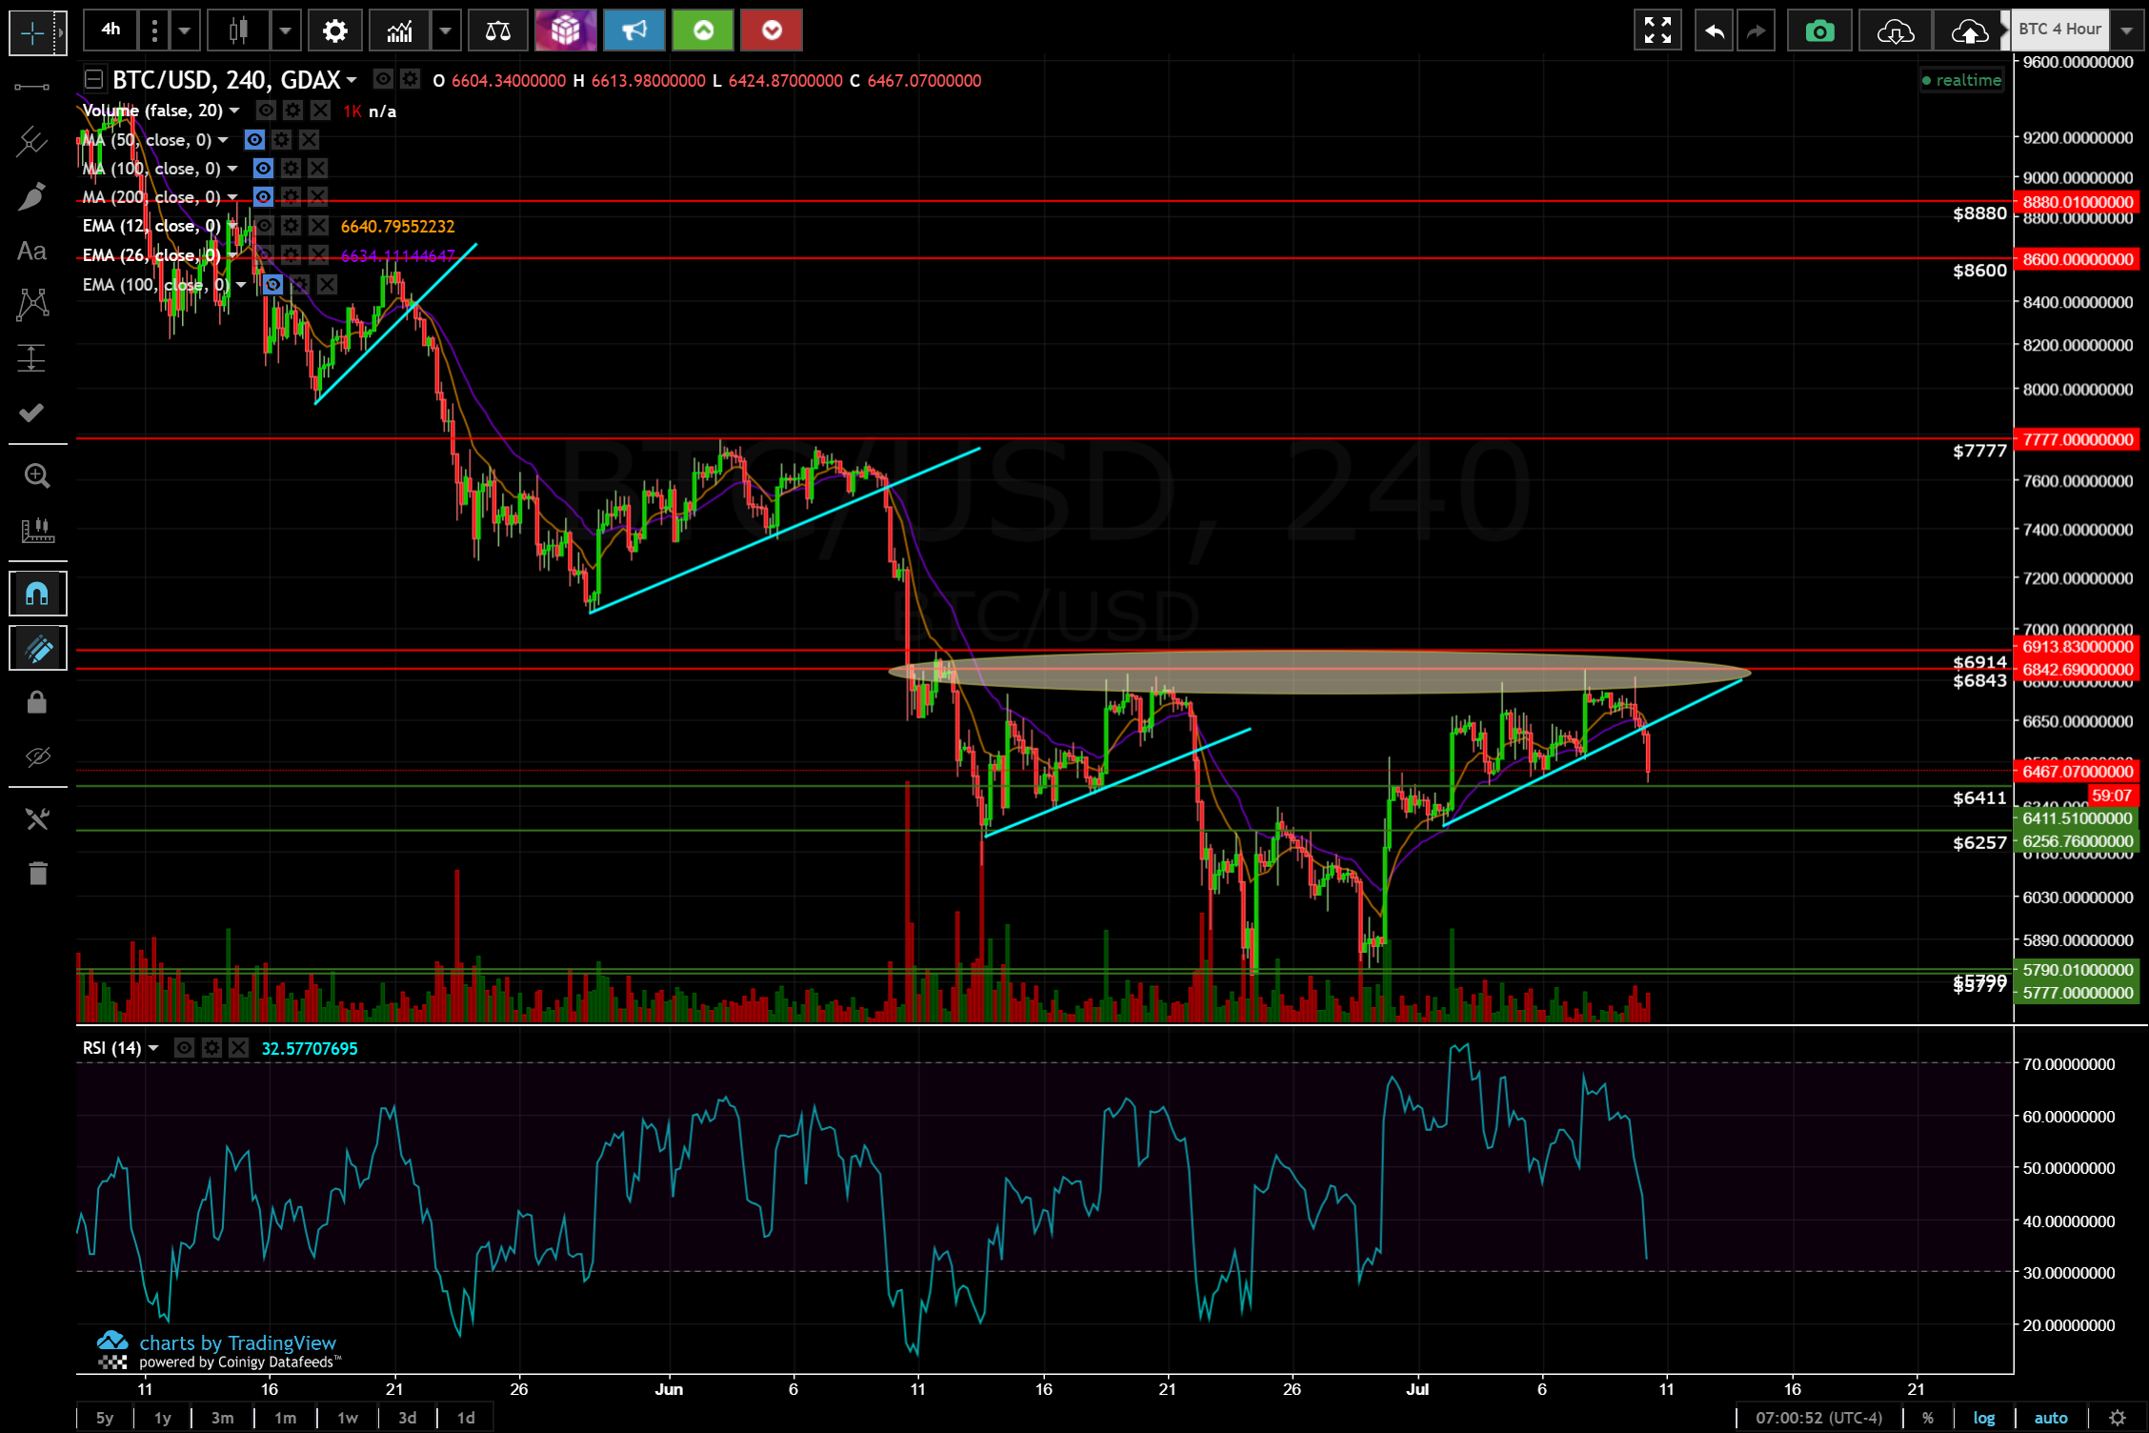Image resolution: width=2149 pixels, height=1433 pixels.
Task: Expand the BTC 4 Hour layout dropdown
Action: (2127, 30)
